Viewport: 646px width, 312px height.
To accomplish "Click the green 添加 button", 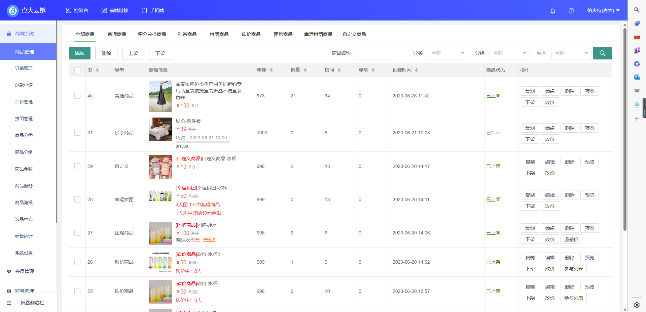I will pyautogui.click(x=79, y=53).
